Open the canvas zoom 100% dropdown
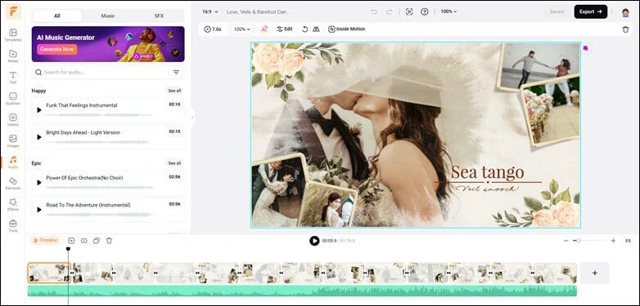This screenshot has height=306, width=640. click(448, 11)
